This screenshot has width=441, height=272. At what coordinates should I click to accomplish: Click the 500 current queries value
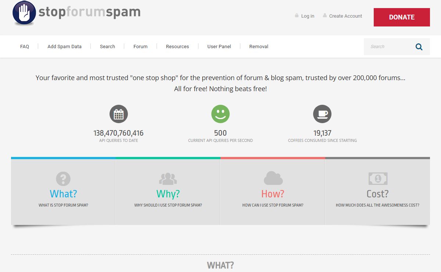tap(220, 133)
